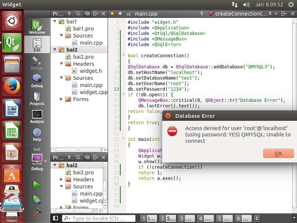Switch to Debug mode in sidebar

pos(37,80)
